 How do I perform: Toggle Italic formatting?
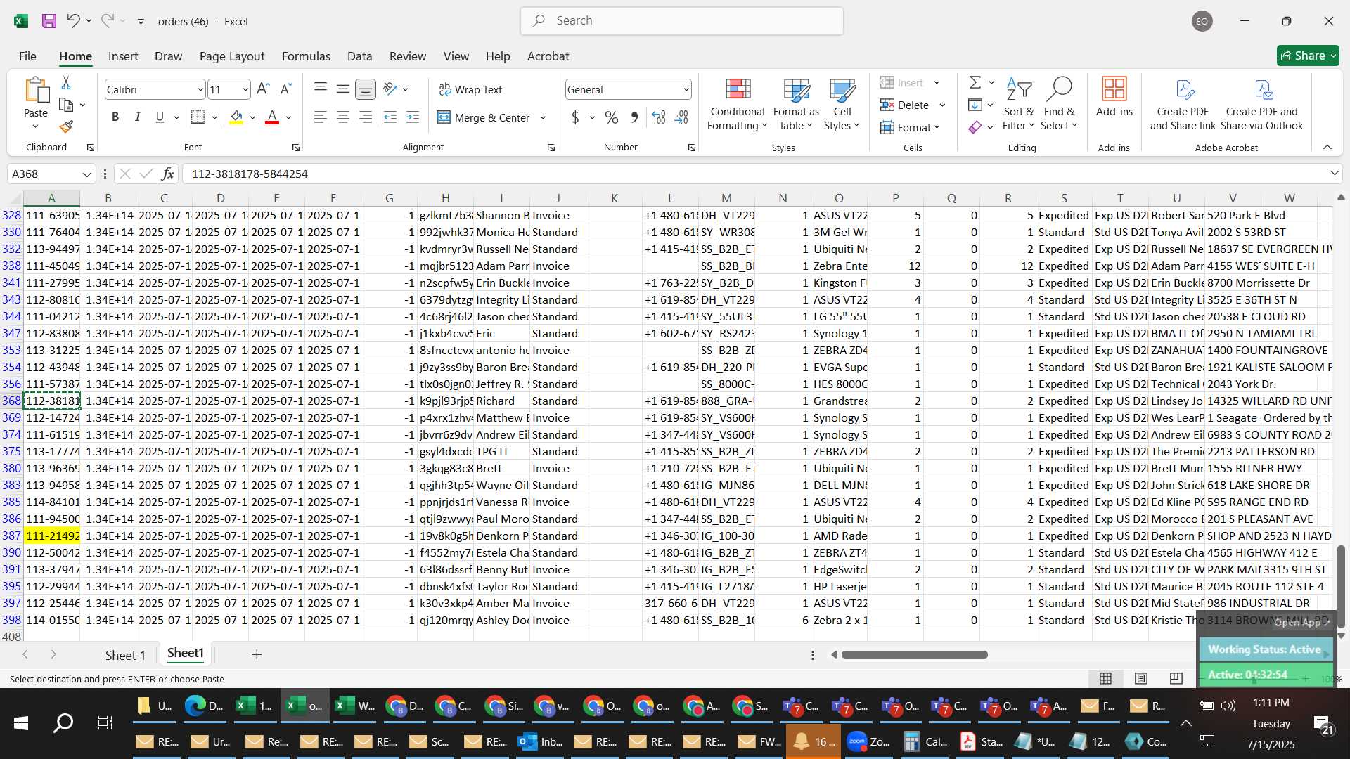(138, 117)
